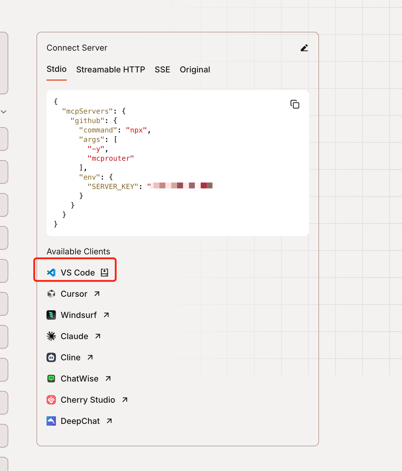402x471 pixels.
Task: Click the VS Code logo icon
Action: [x=51, y=273]
